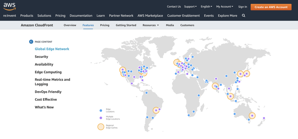Open Customer Enablement menu
This screenshot has height=139, width=298.
[x=183, y=16]
